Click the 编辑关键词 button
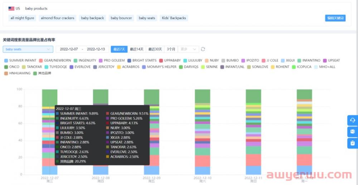 [x=335, y=18]
